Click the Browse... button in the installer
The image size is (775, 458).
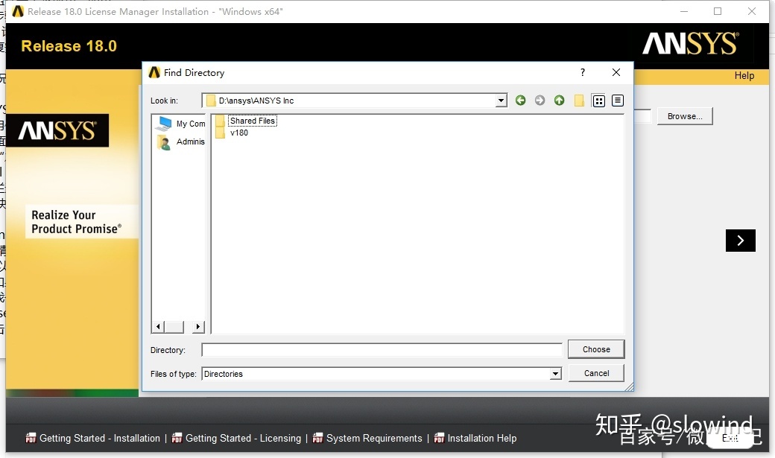click(x=685, y=116)
